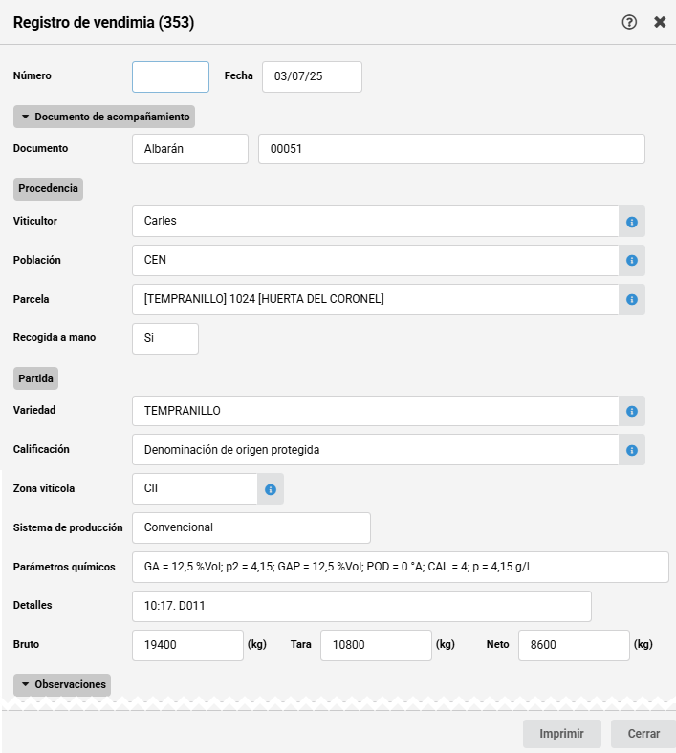Click the Documento label
This screenshot has width=676, height=753.
40,148
